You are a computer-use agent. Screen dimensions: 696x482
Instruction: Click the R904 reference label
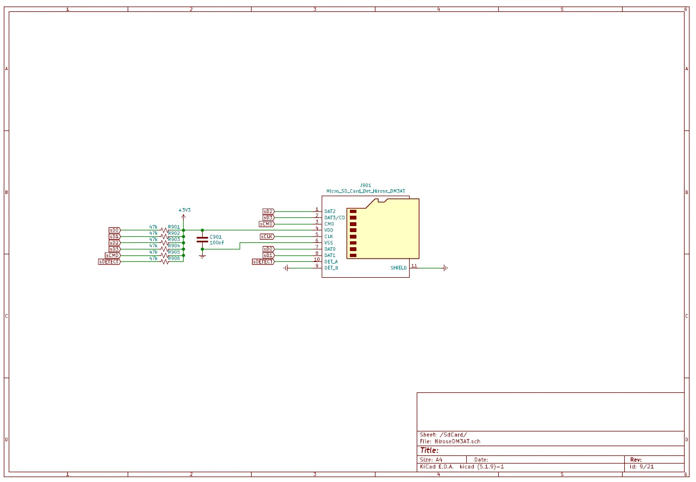pos(174,246)
